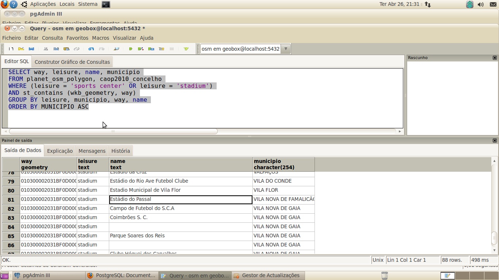Click the Clear edit window eraser icon
Viewport: 499px width, 280px height.
pyautogui.click(x=76, y=49)
